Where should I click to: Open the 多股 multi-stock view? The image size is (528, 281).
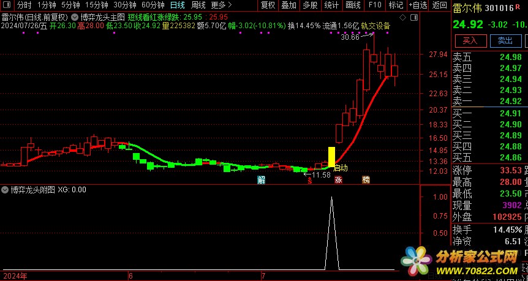[x=310, y=5]
